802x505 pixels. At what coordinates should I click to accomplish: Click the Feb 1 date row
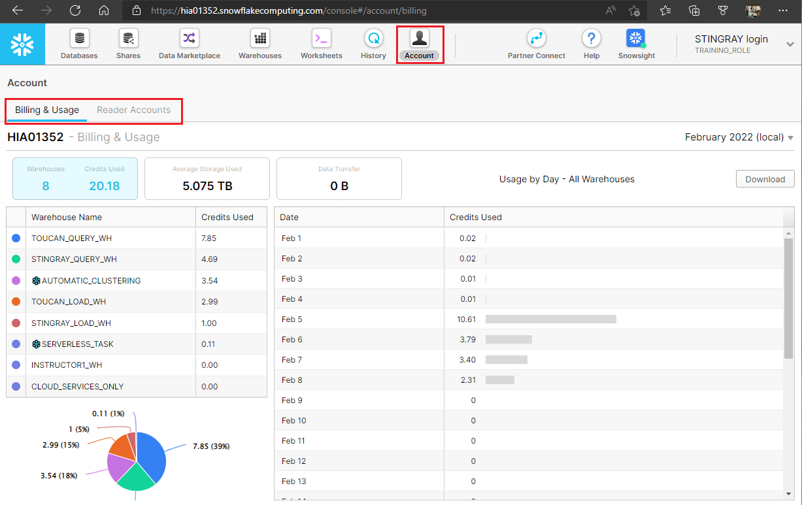529,238
